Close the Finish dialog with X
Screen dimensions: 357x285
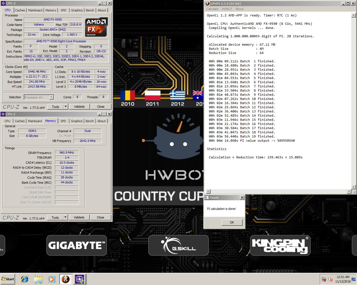(x=242, y=197)
